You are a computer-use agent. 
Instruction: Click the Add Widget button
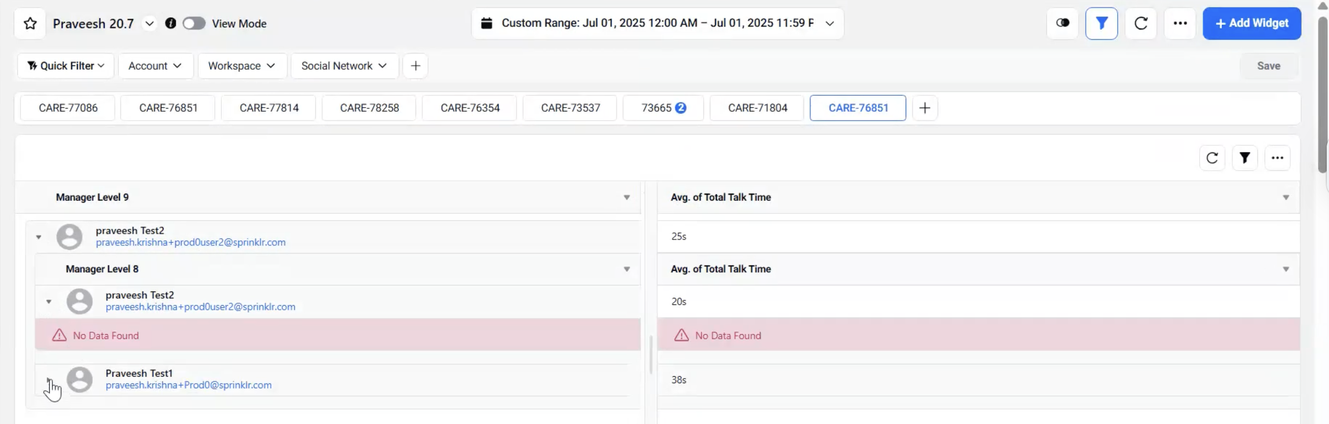pos(1252,23)
